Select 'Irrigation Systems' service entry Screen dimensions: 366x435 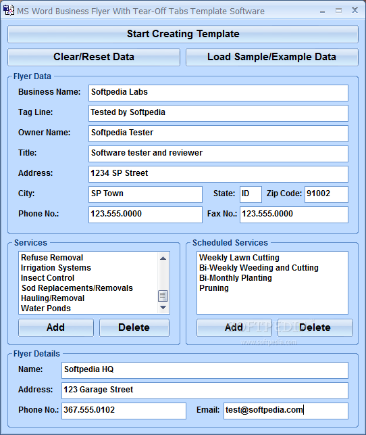click(56, 268)
